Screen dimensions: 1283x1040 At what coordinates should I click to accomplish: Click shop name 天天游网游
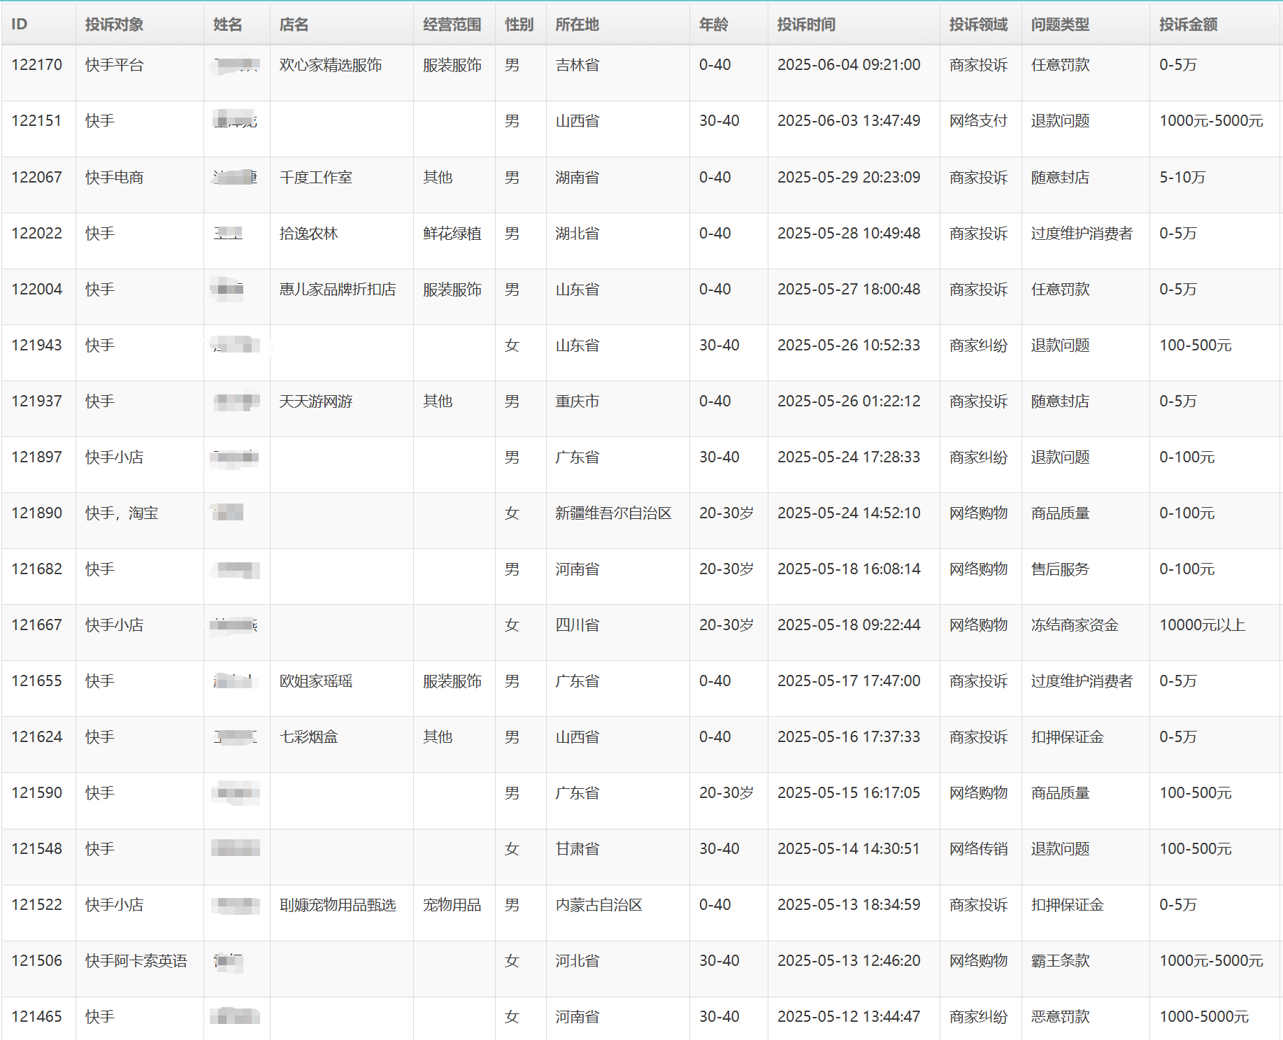(316, 401)
